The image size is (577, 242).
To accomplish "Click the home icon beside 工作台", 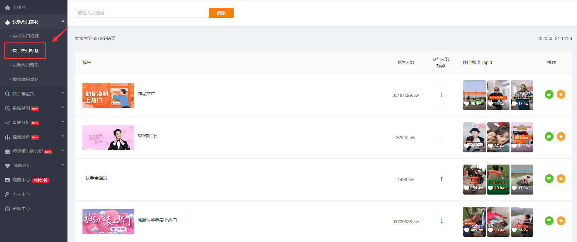I will tap(7, 8).
